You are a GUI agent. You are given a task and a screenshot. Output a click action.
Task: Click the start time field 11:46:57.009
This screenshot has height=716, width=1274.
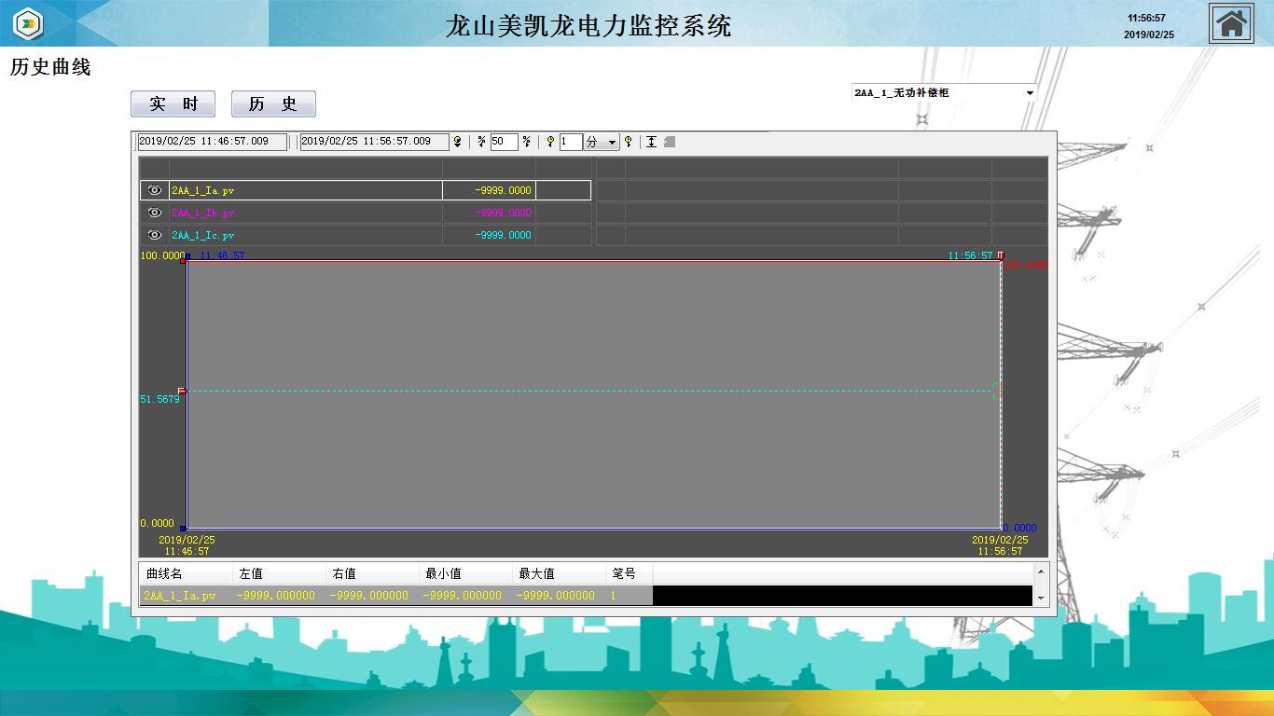click(212, 142)
